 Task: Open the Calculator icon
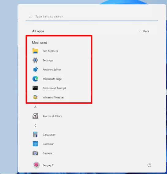point(35,134)
